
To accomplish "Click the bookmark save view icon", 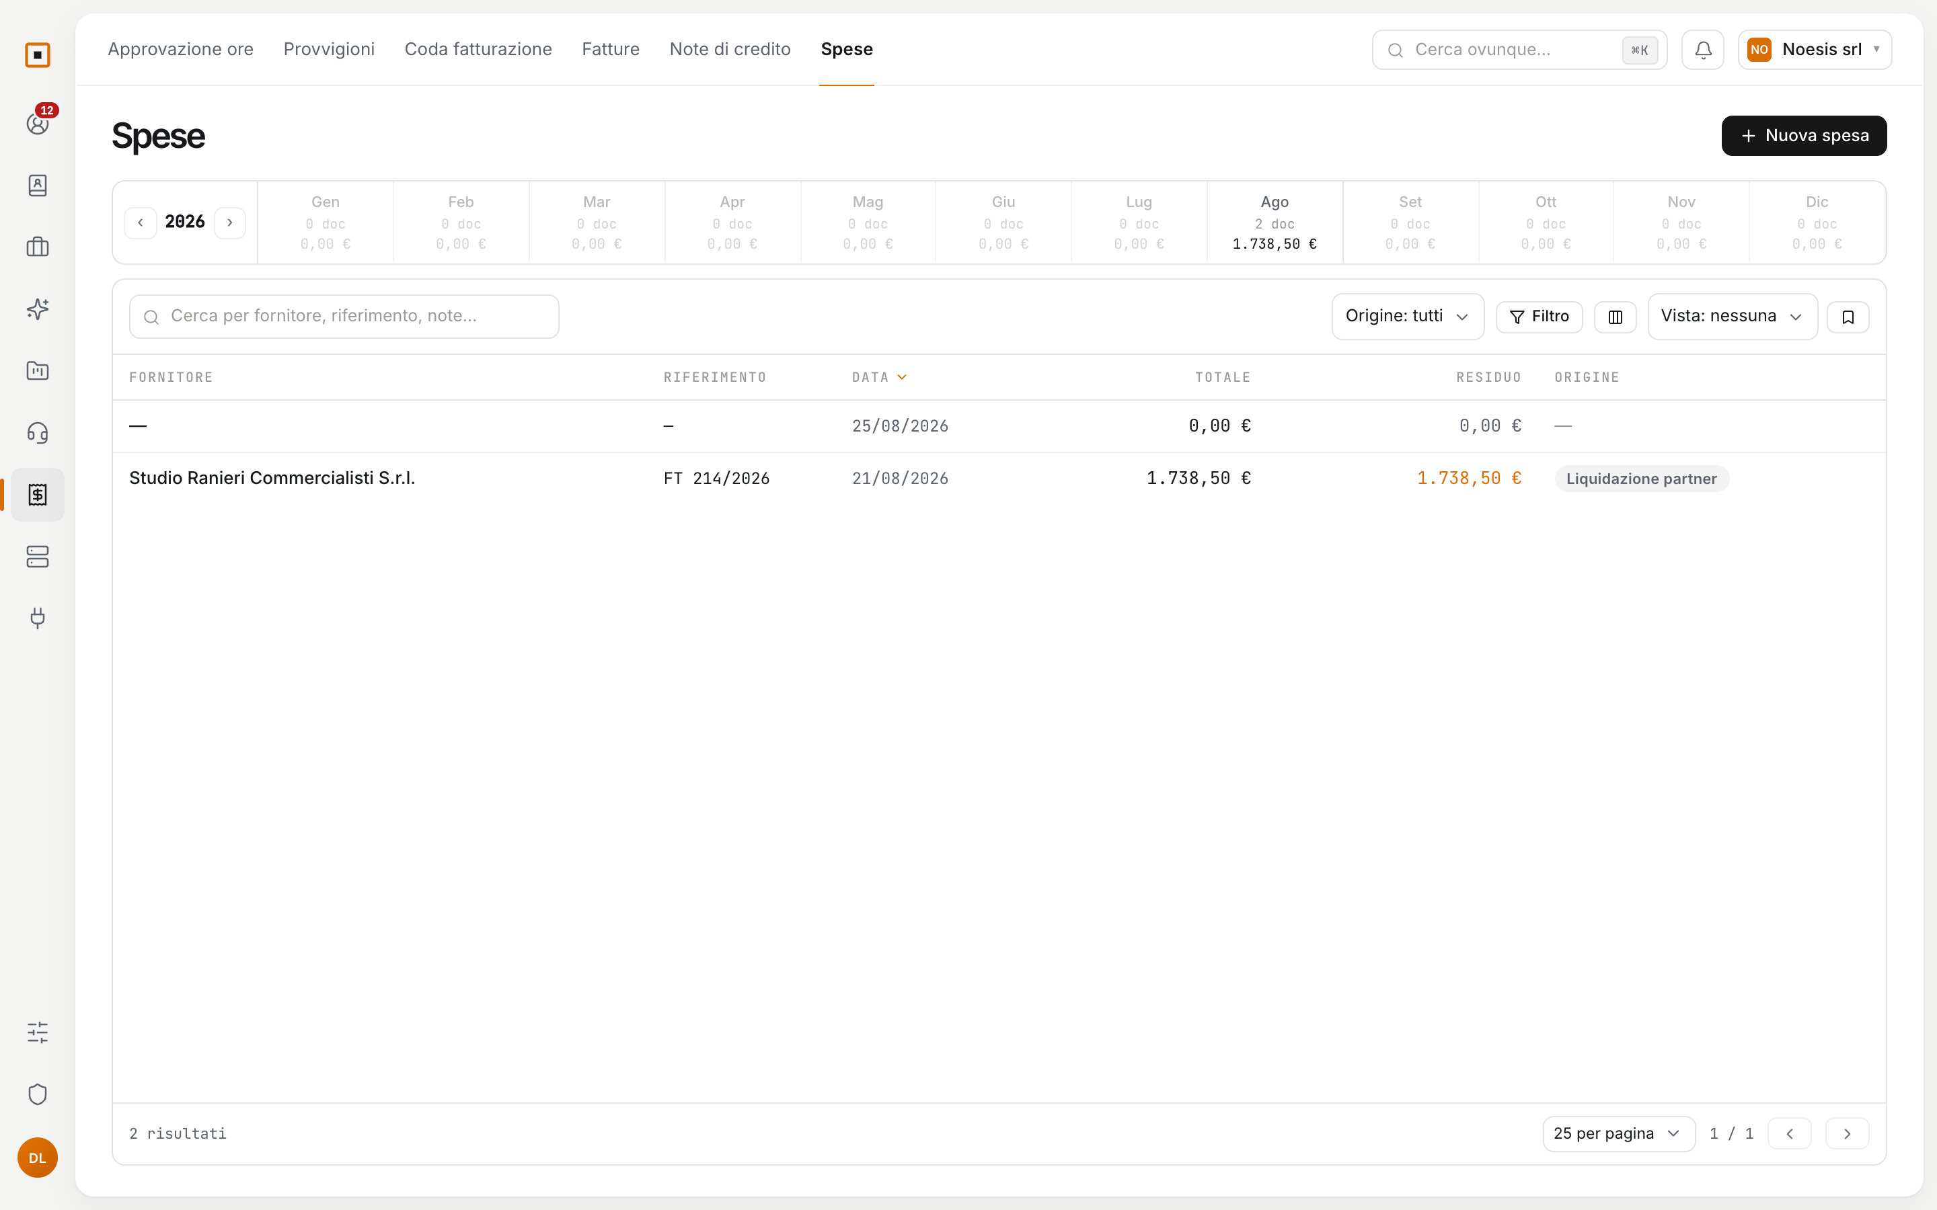I will pyautogui.click(x=1848, y=317).
